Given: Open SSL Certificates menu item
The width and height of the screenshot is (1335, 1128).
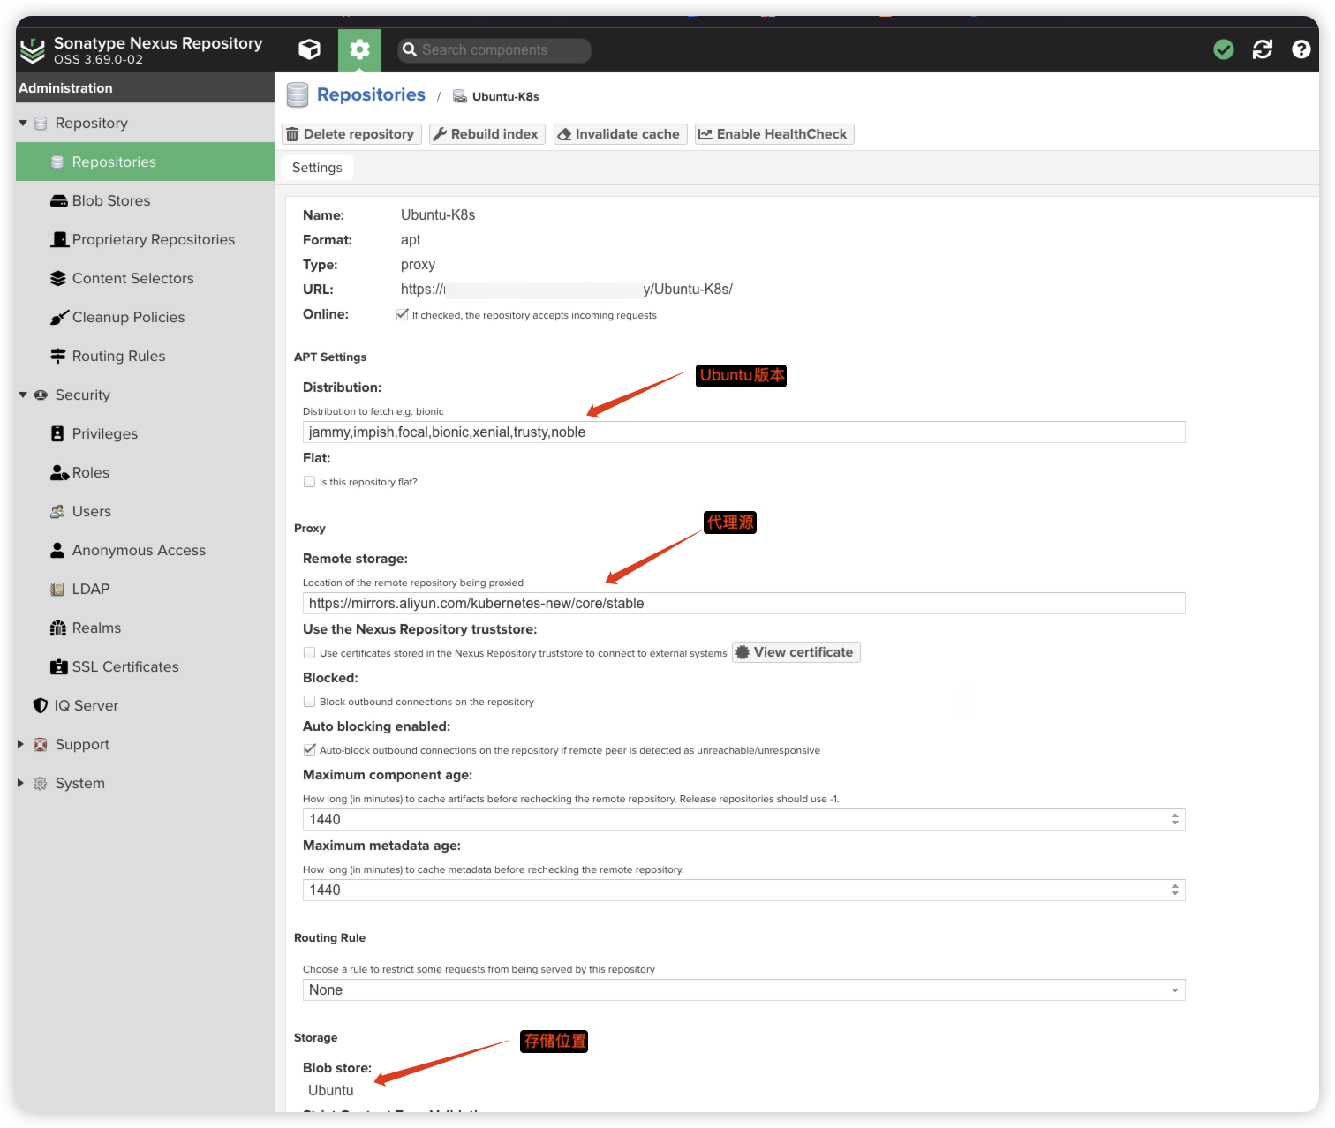Looking at the screenshot, I should click(145, 666).
